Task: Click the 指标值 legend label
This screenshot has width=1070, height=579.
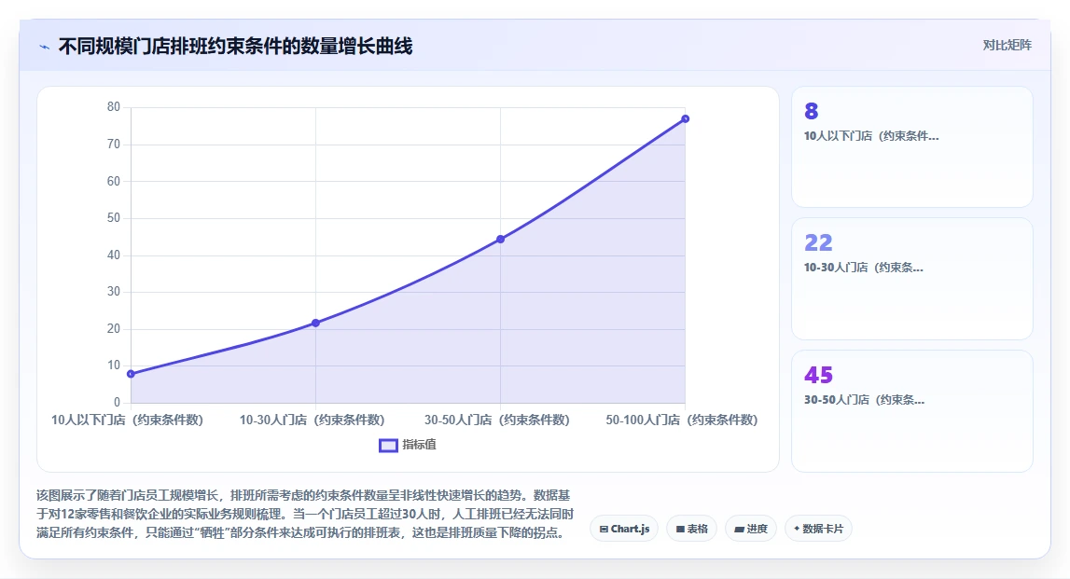Action: pyautogui.click(x=419, y=445)
